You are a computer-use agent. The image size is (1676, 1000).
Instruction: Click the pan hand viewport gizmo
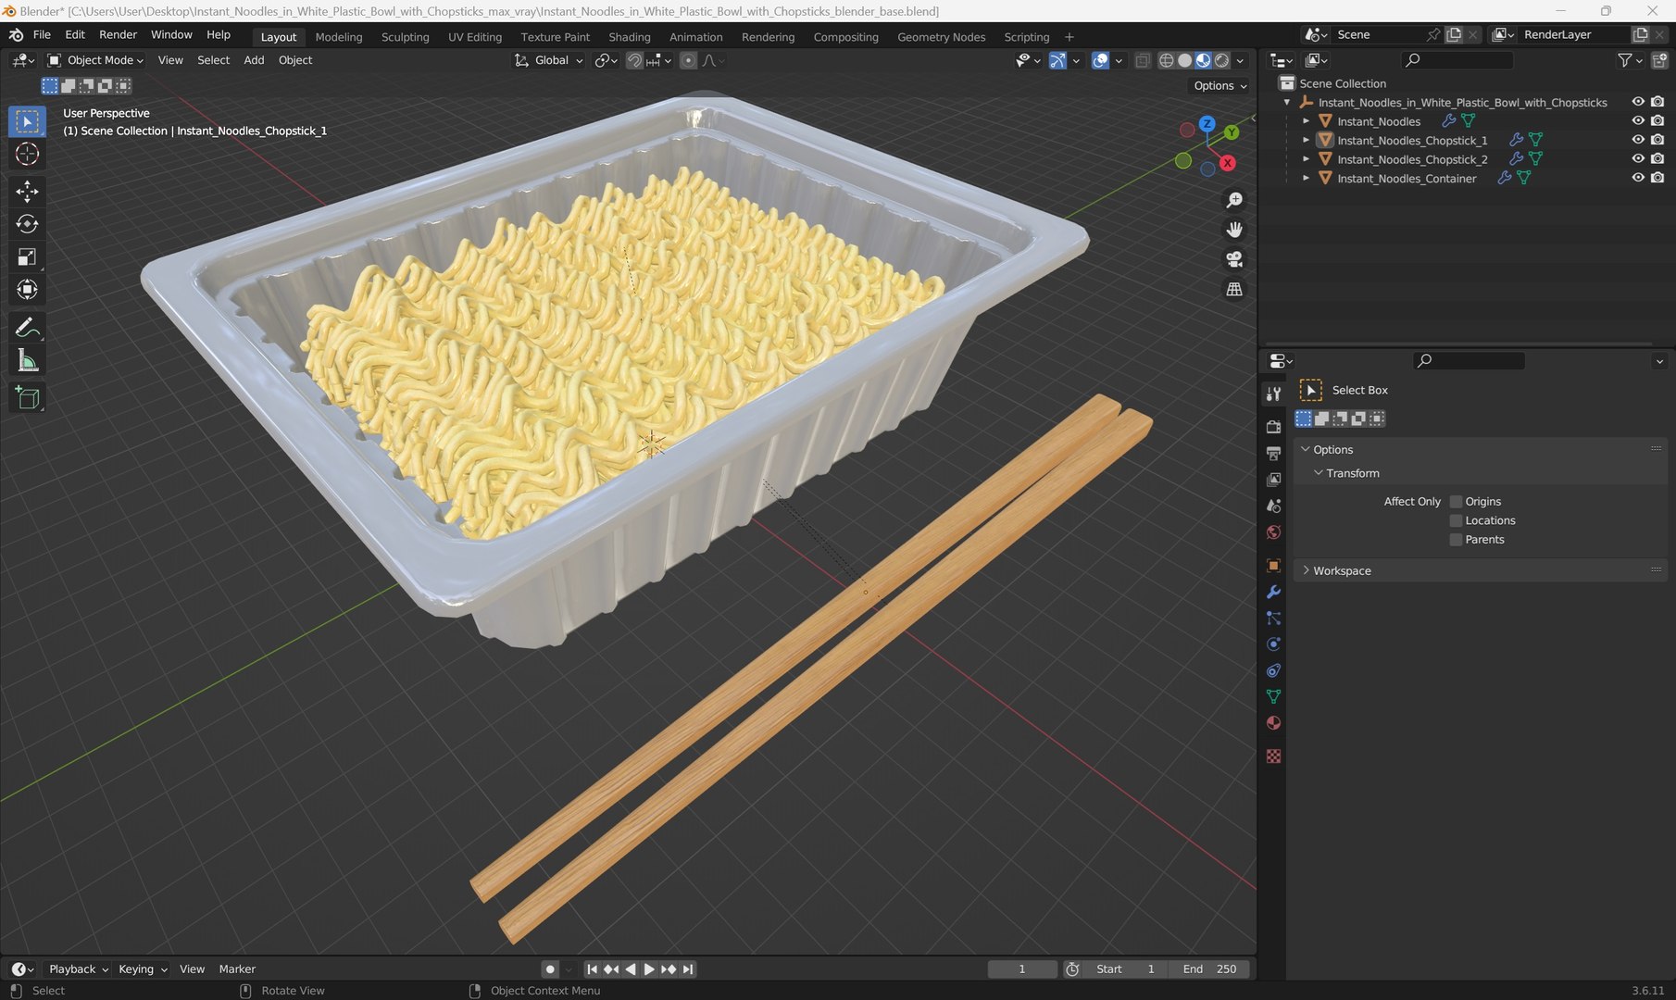point(1234,230)
